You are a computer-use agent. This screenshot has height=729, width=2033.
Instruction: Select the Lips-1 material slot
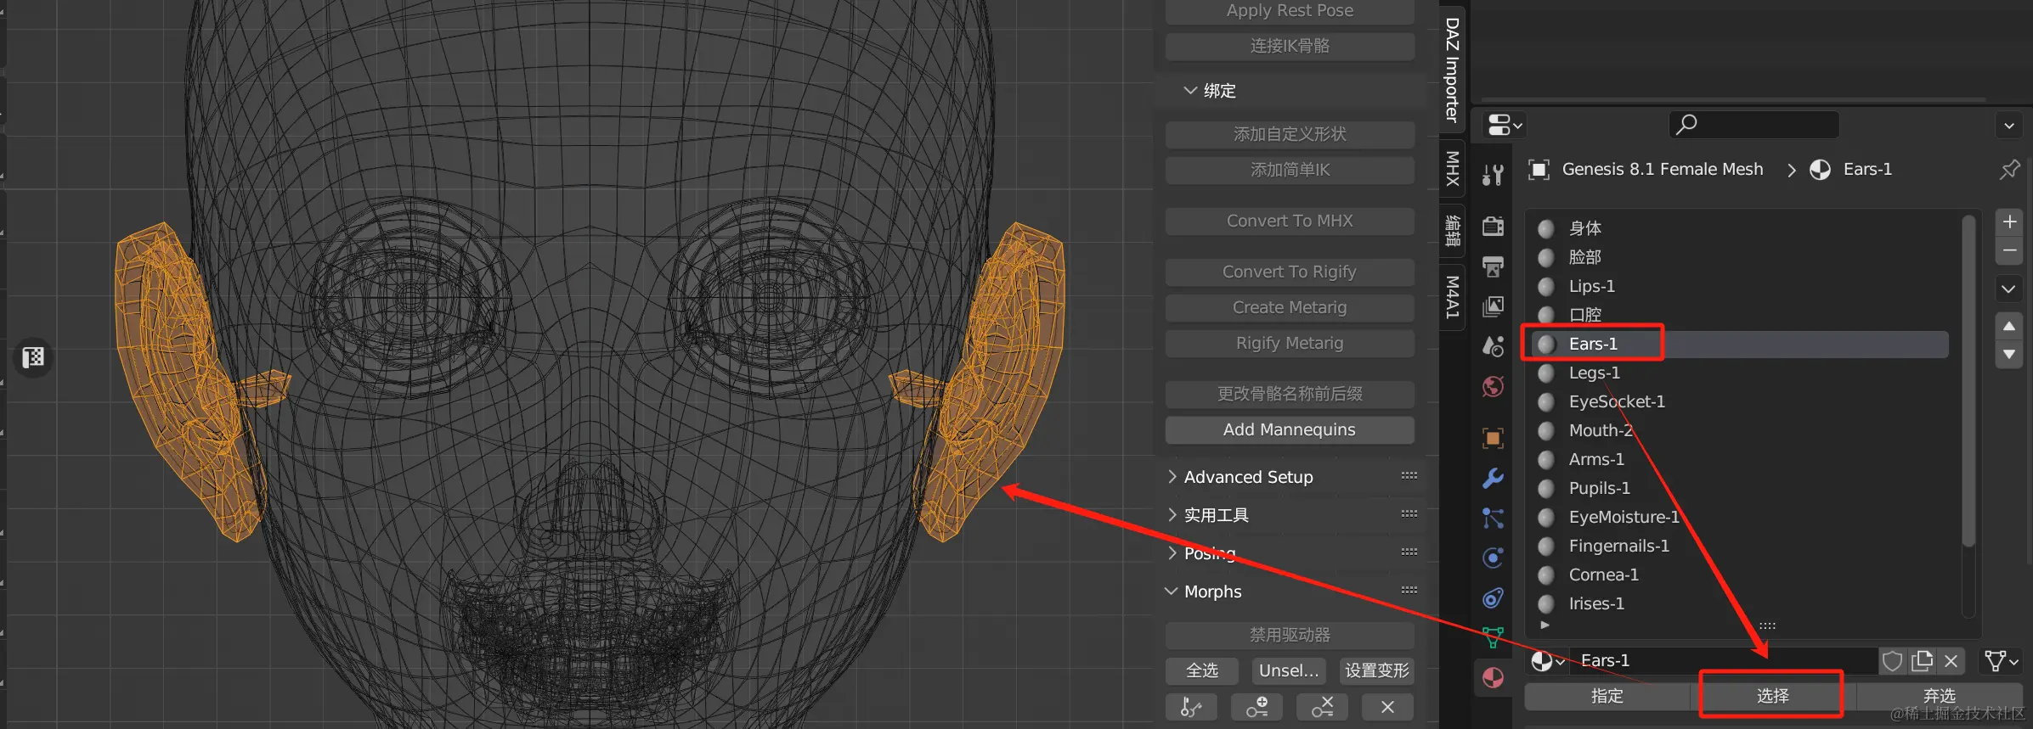pos(1740,286)
